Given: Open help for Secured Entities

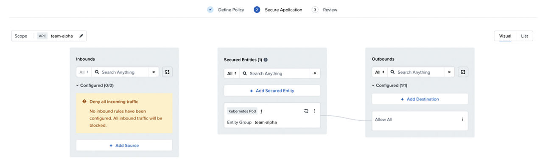Looking at the screenshot, I should click(266, 60).
